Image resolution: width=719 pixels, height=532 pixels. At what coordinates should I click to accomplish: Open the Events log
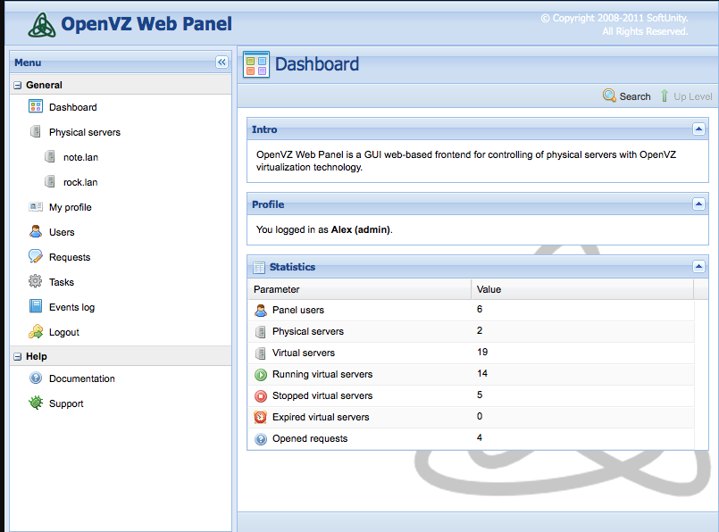[72, 307]
